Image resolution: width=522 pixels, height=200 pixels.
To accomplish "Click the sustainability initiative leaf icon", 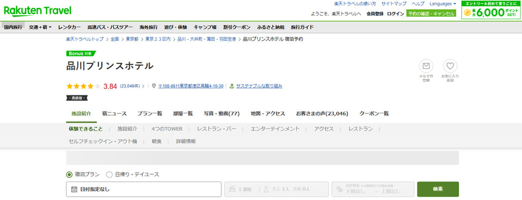I will pos(232,86).
